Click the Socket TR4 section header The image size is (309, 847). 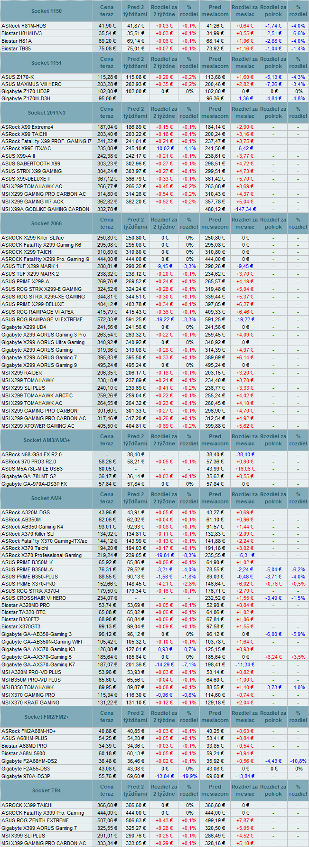tap(47, 790)
